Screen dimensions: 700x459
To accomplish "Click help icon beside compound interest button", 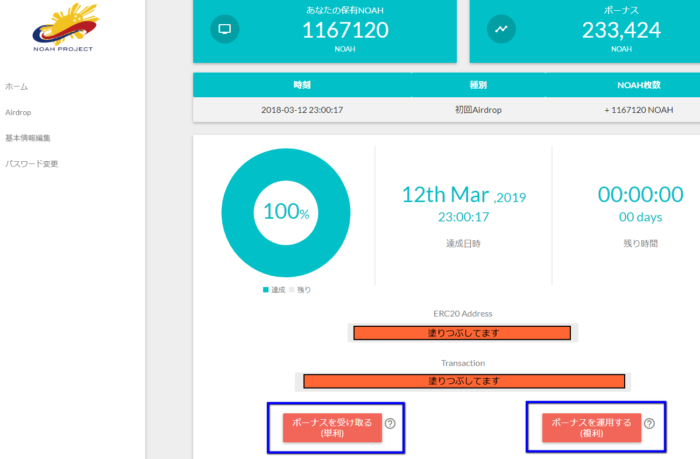I will [x=649, y=424].
